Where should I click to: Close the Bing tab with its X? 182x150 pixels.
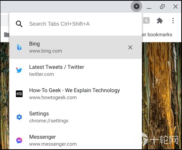tap(130, 48)
